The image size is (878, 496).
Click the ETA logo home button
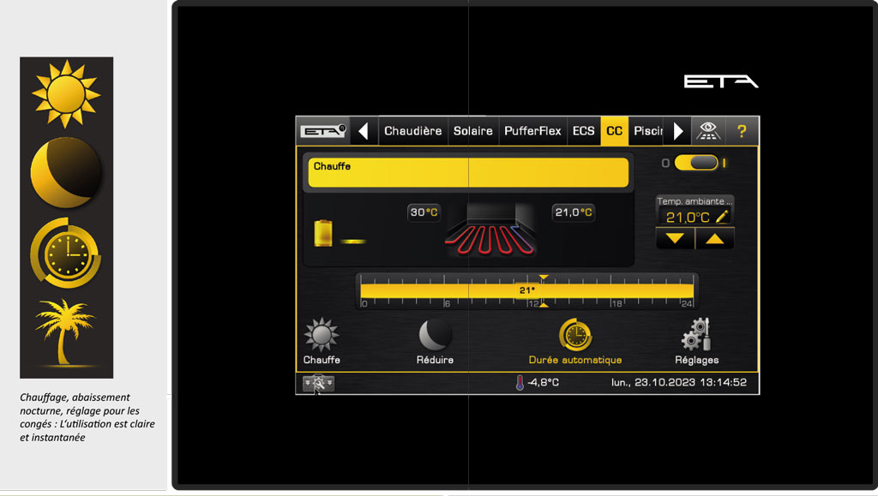(x=322, y=131)
